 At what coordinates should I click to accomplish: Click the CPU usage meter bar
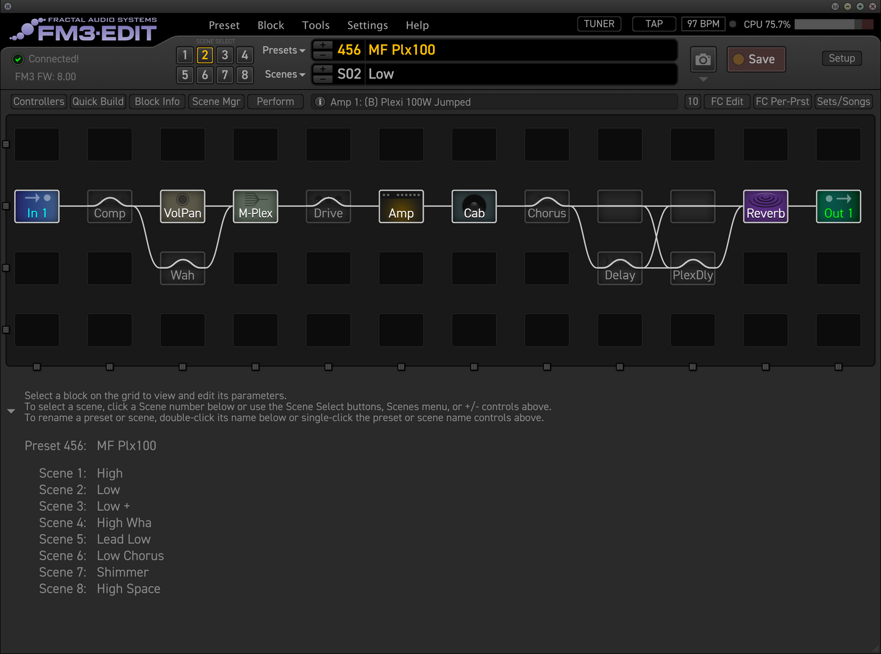click(x=833, y=24)
